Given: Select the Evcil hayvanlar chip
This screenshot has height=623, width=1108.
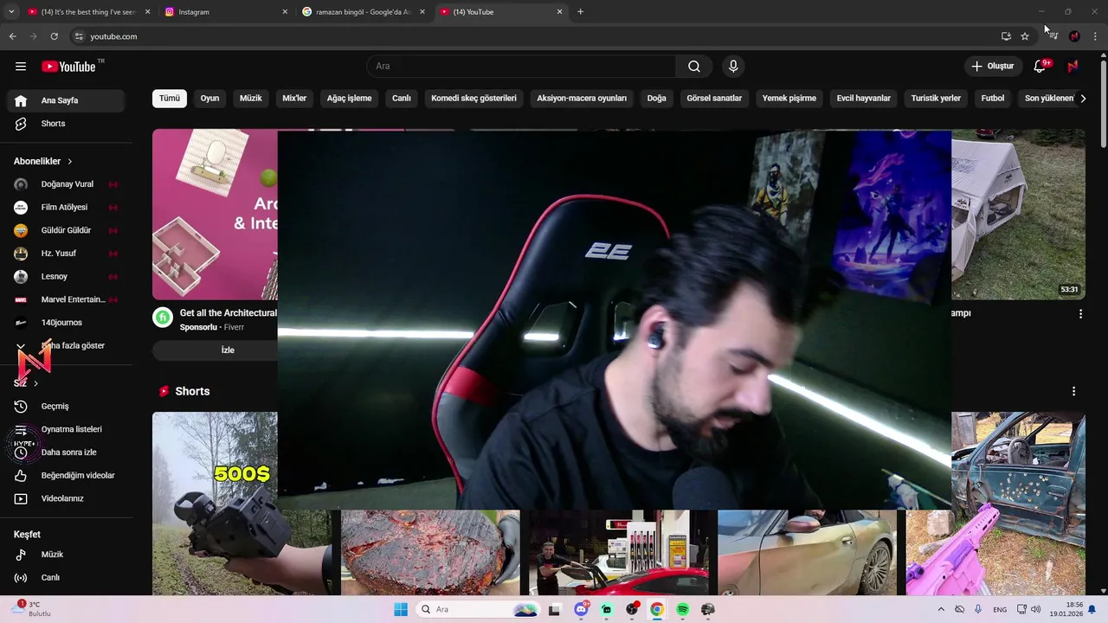Looking at the screenshot, I should [x=864, y=99].
